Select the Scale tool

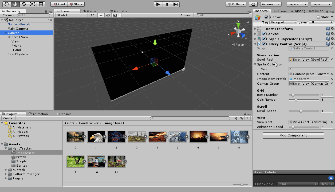(x=32, y=4)
